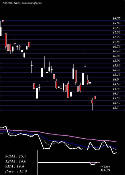Click the Price : 13.9 readout
125x175 pixels.
click(16, 171)
